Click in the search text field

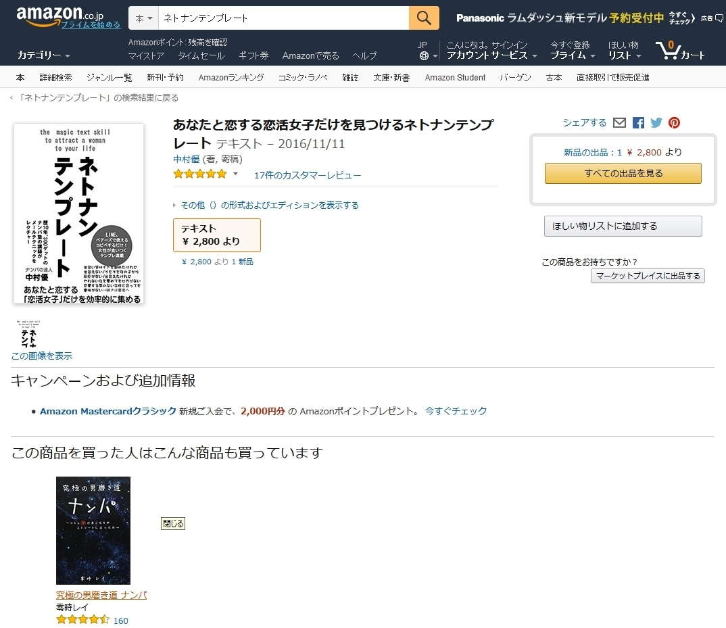coord(283,18)
